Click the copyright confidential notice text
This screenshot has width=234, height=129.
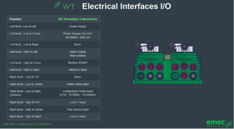tap(27, 124)
